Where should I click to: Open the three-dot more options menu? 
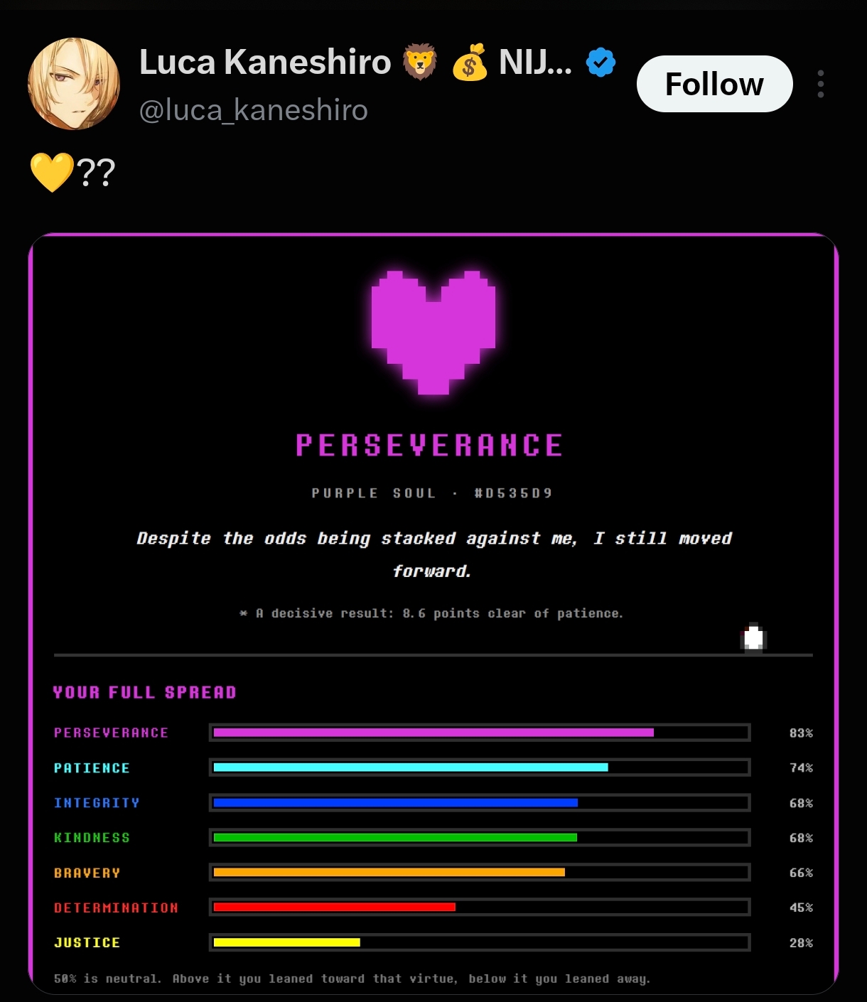point(821,84)
